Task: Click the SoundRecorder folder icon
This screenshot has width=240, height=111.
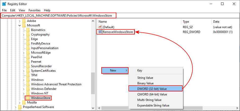Action: [28, 66]
